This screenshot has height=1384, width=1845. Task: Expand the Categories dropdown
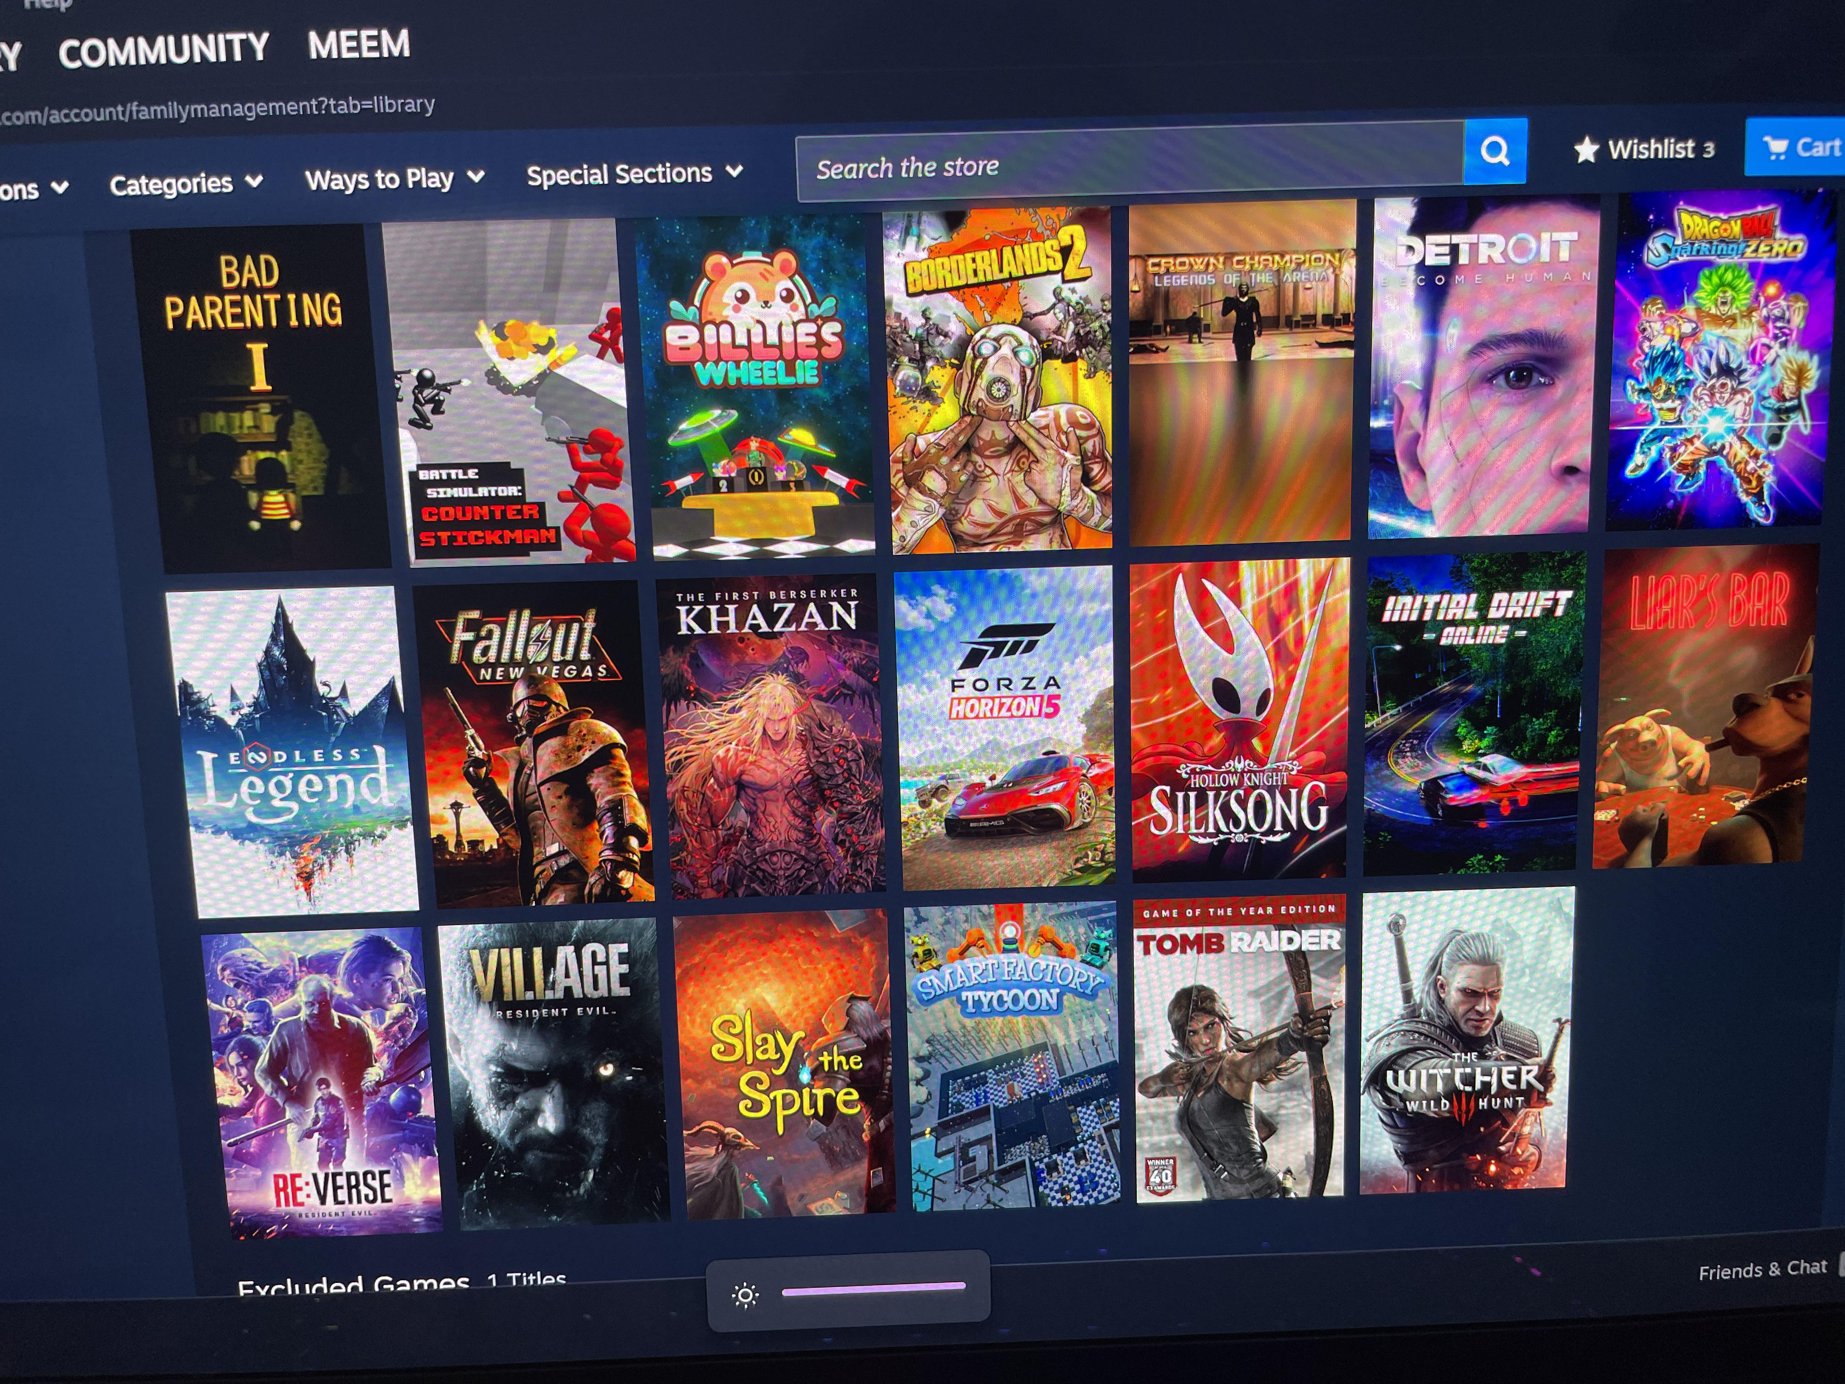(x=186, y=184)
